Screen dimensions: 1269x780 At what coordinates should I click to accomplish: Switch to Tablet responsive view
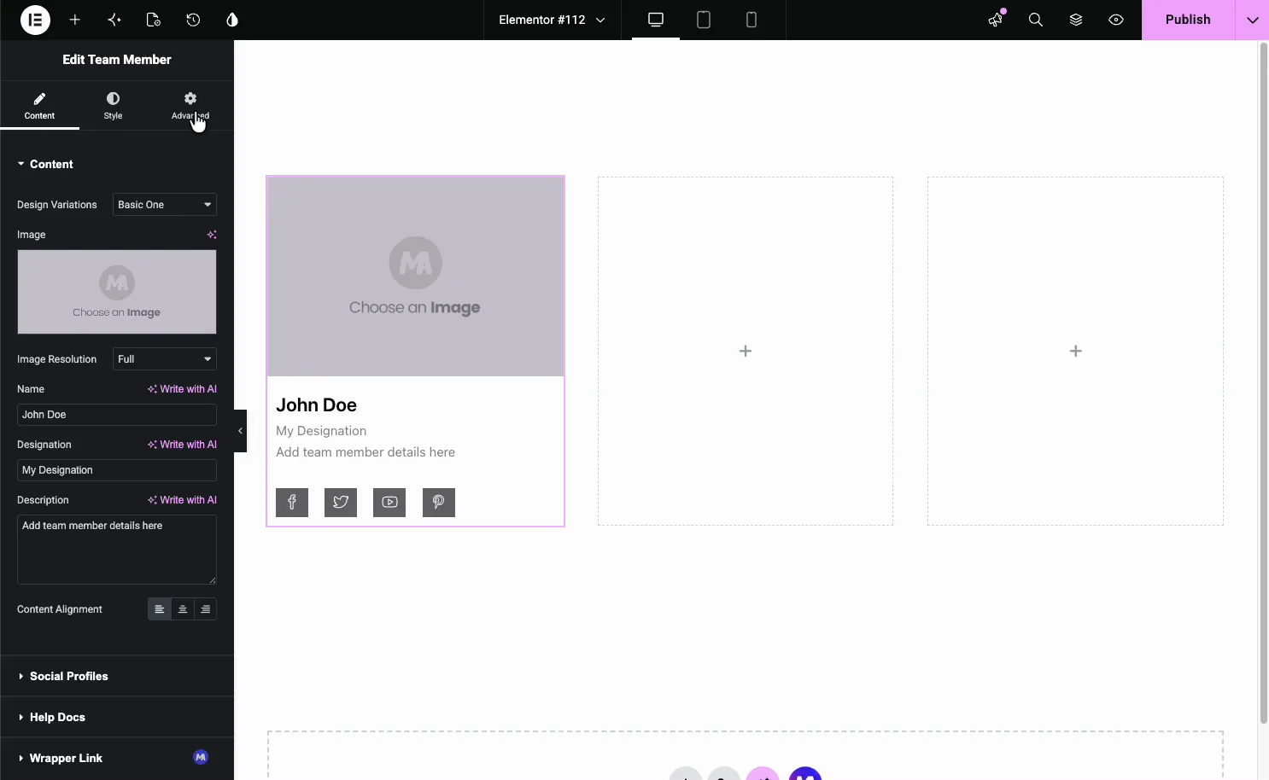point(704,20)
